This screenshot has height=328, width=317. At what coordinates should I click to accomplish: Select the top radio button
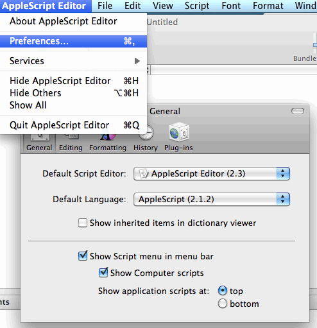223,291
